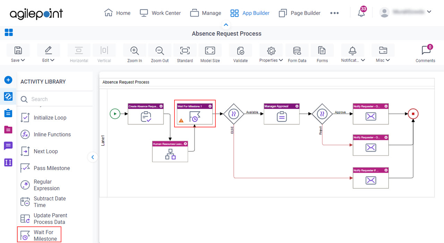Open the Edit pencil tool

tap(48, 51)
